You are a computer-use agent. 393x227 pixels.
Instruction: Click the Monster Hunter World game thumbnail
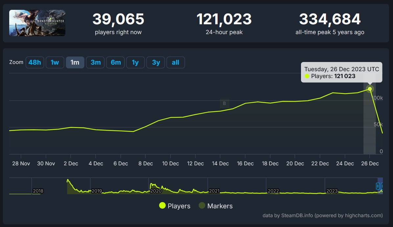[x=37, y=23]
